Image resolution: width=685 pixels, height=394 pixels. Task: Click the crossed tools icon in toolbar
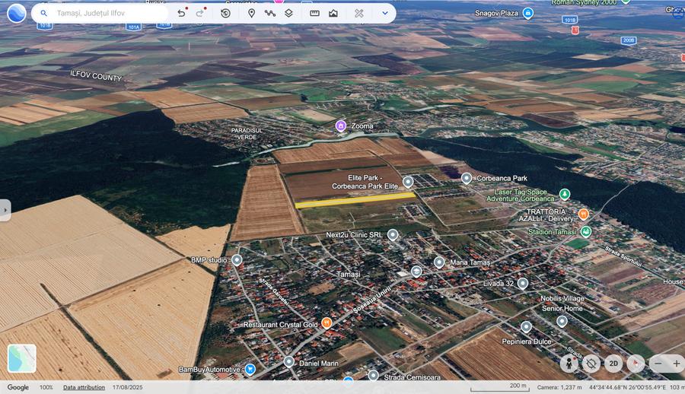click(x=359, y=13)
